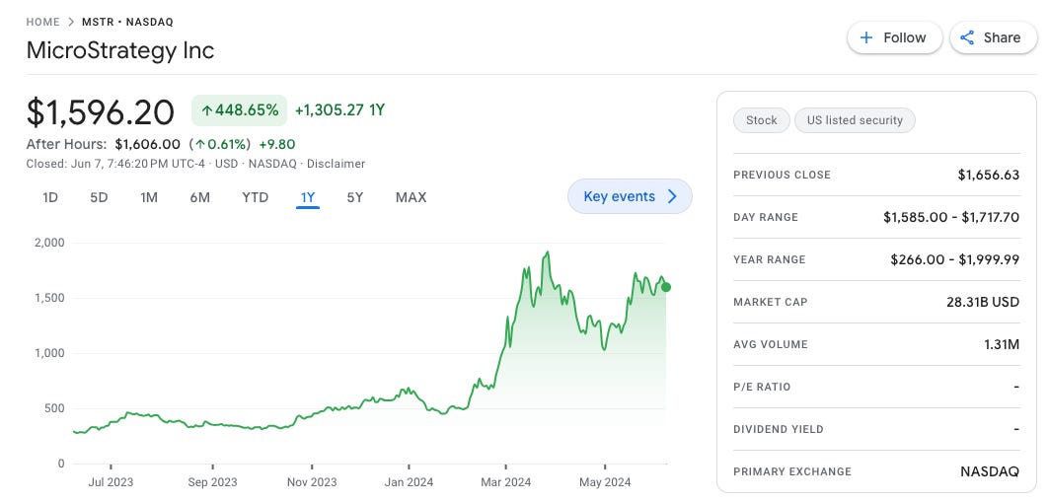
Task: Click the DAY RANGE label
Action: coord(766,218)
